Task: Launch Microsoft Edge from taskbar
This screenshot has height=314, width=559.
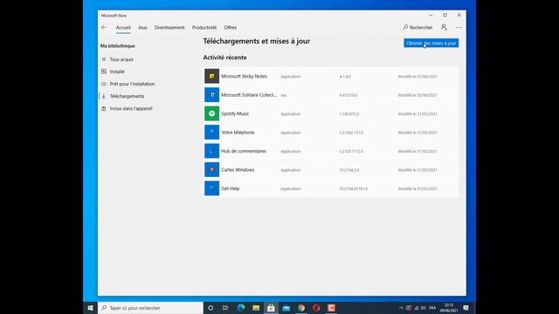Action: click(241, 308)
